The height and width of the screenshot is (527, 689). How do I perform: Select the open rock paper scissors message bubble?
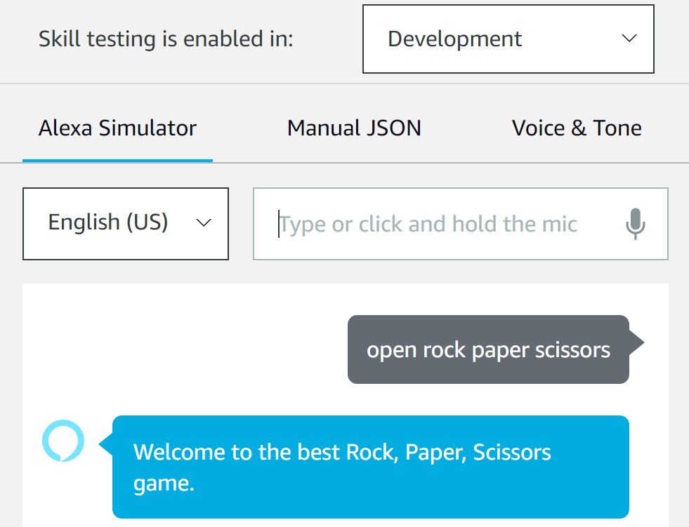pyautogui.click(x=488, y=349)
